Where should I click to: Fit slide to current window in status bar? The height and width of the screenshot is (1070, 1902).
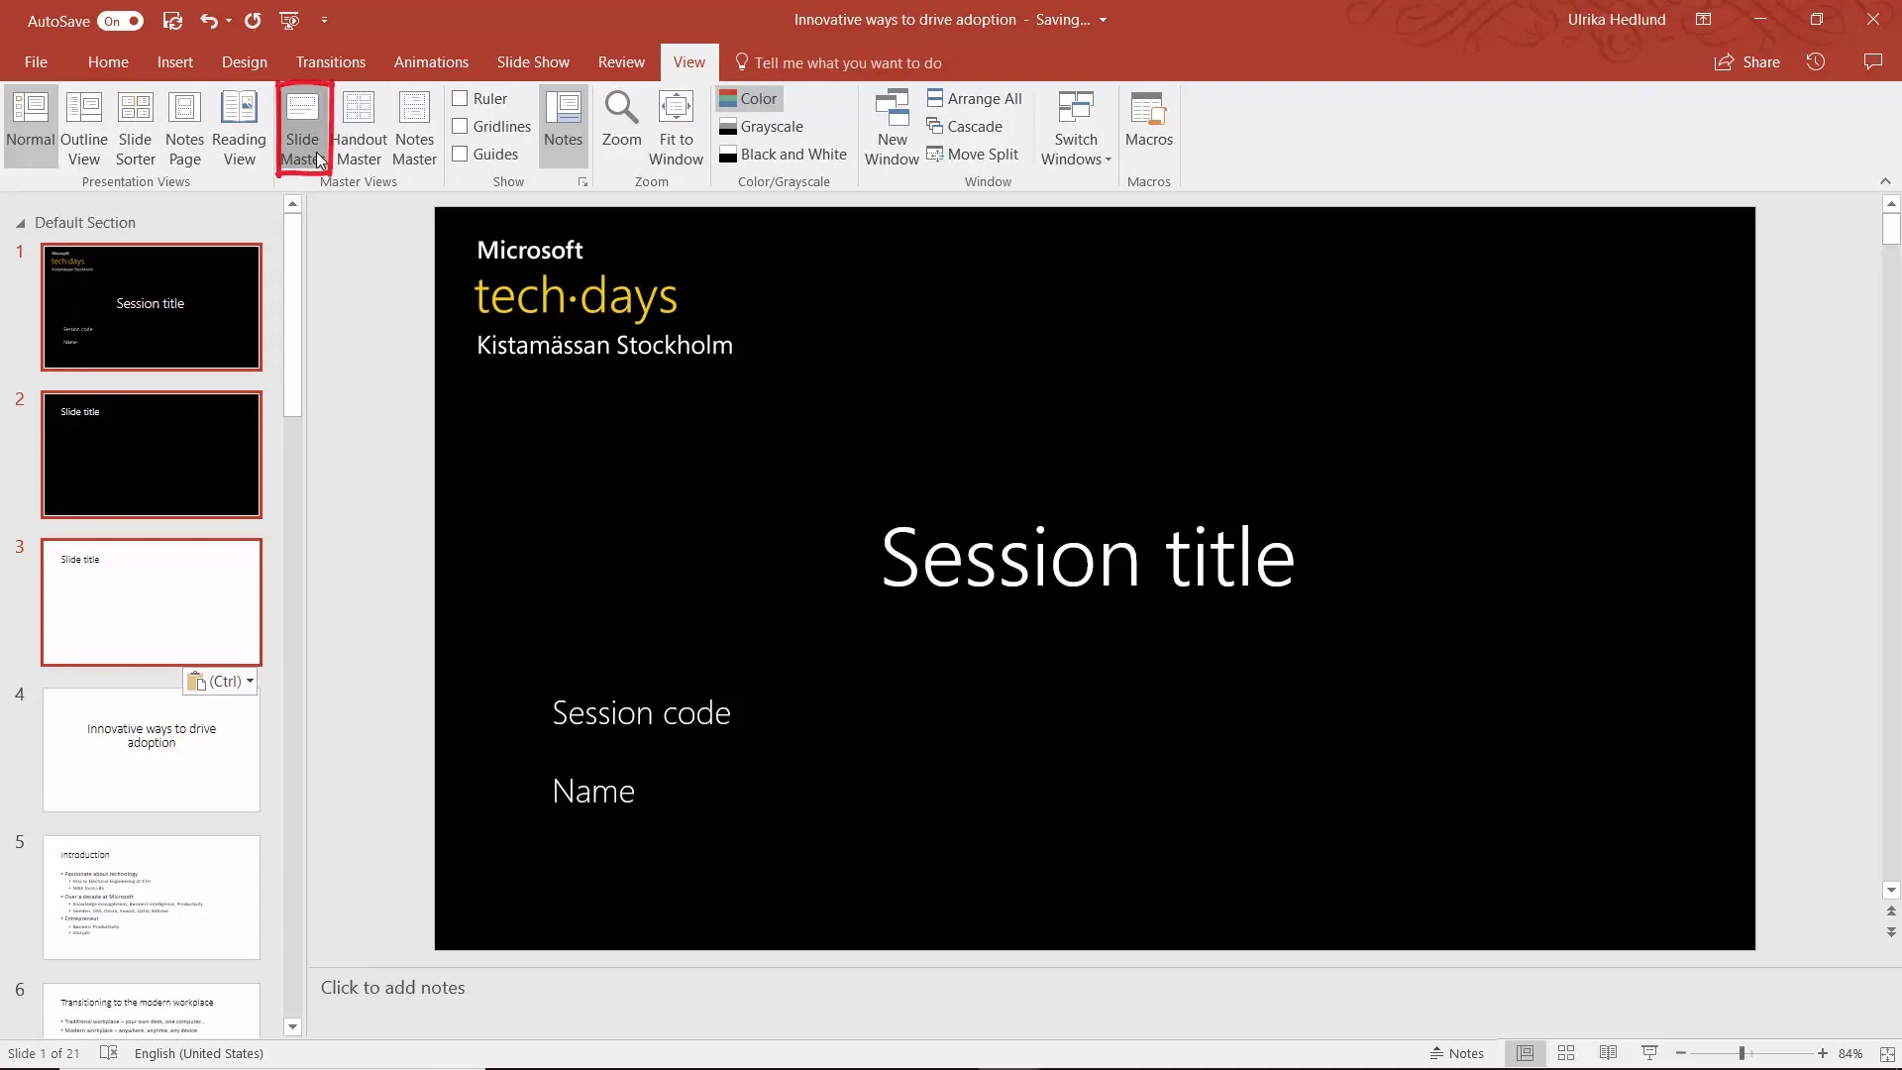click(x=1888, y=1054)
